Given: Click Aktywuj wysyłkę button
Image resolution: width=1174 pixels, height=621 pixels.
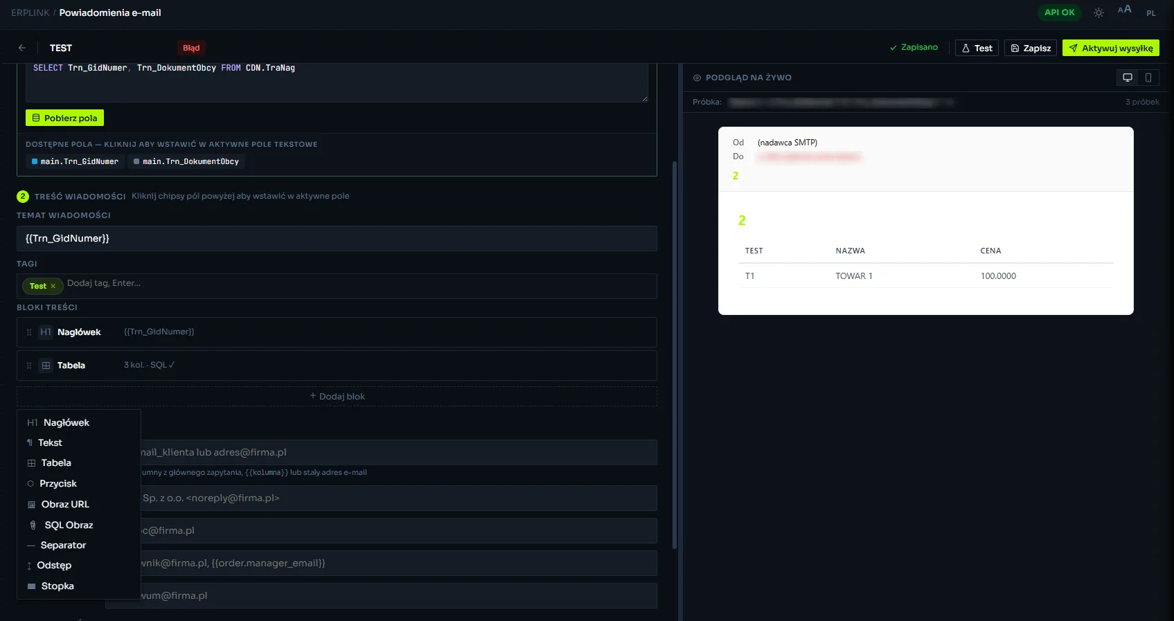Looking at the screenshot, I should point(1111,48).
